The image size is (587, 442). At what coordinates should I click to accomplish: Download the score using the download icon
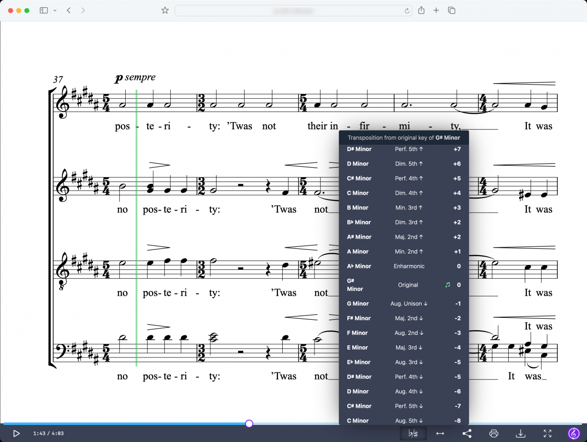click(520, 433)
